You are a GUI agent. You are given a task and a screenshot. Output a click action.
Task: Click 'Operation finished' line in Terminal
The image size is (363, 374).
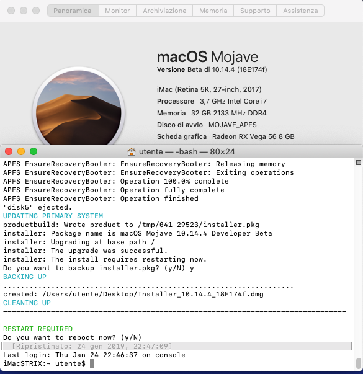(101, 198)
